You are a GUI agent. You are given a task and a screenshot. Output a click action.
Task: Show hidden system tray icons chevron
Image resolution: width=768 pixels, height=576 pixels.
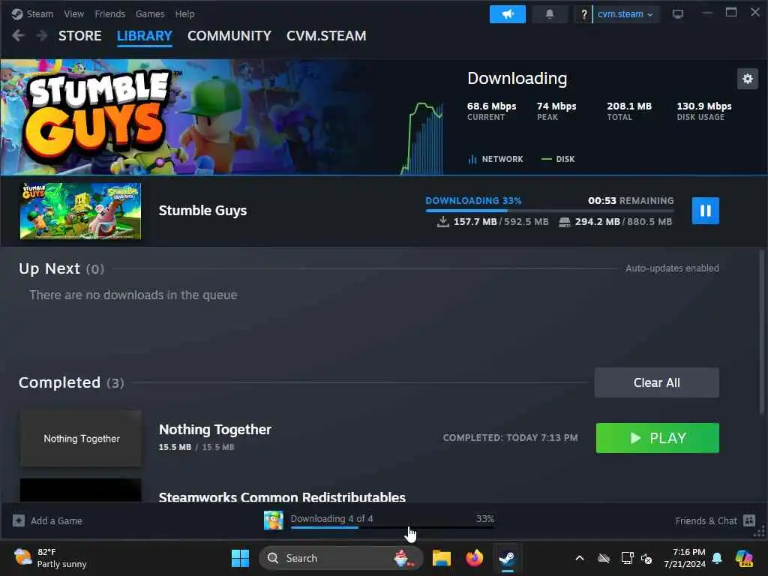tap(580, 558)
